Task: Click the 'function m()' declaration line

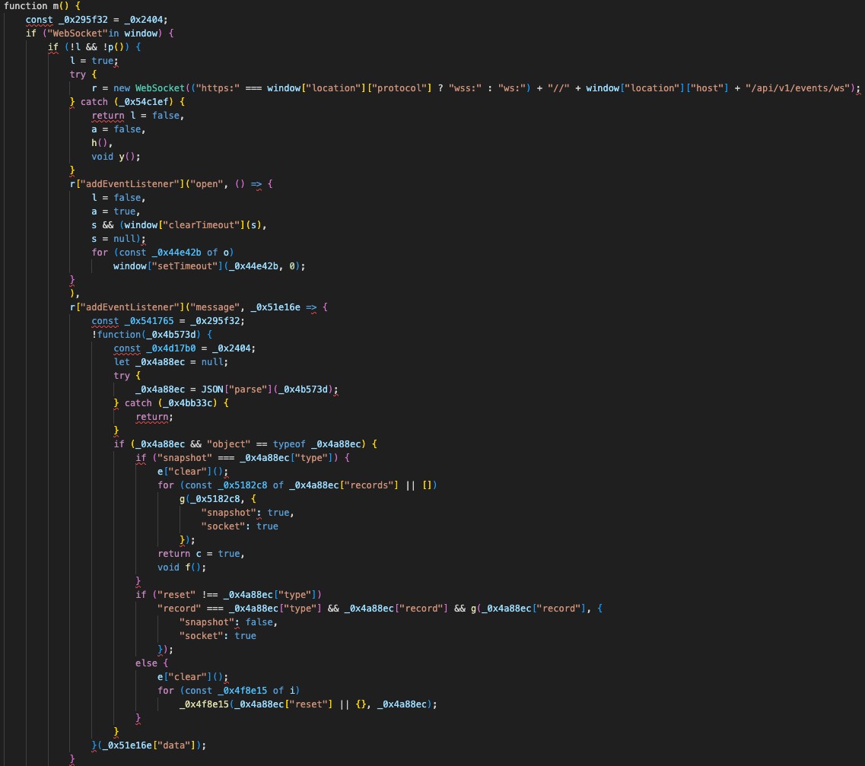Action: pyautogui.click(x=42, y=6)
